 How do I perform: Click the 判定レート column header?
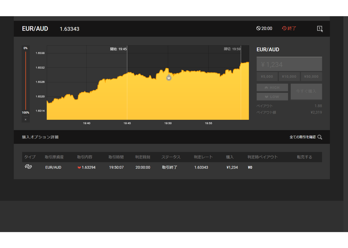(x=203, y=157)
